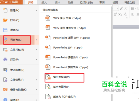Increase font size with A+ icon
The width and height of the screenshot is (139, 101).
[121, 8]
